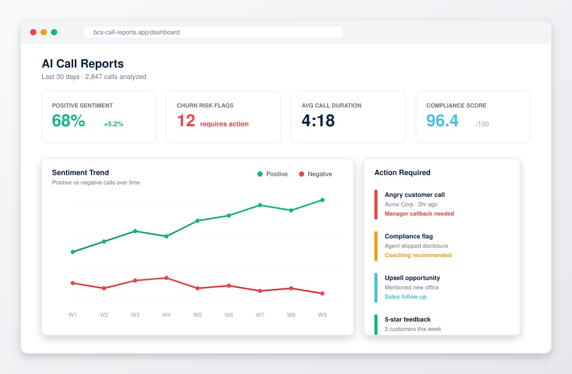Select the negative data point at W7
This screenshot has width=572, height=374.
(x=259, y=291)
